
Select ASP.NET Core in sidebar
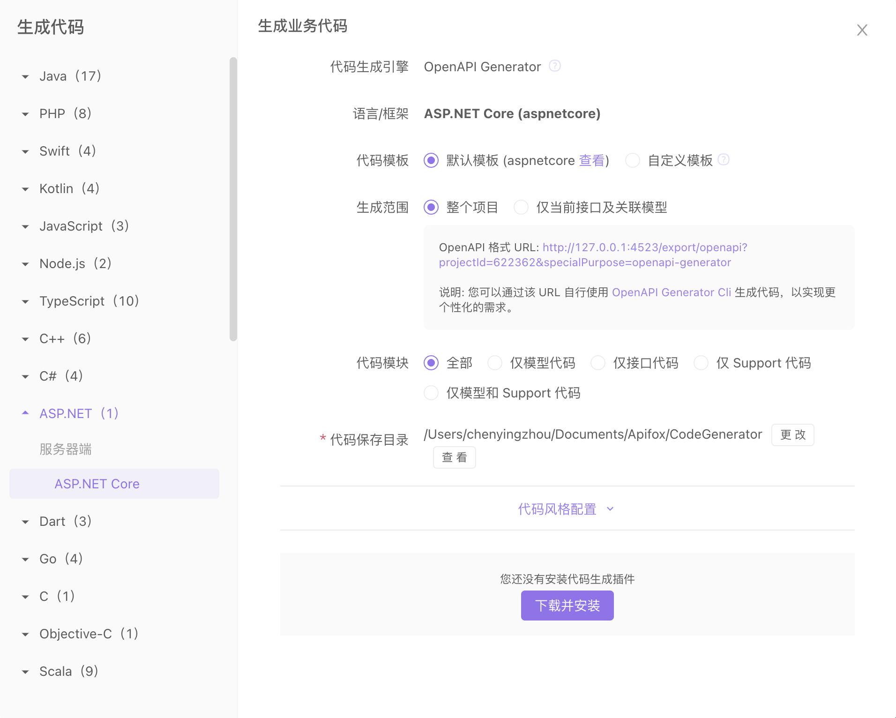(97, 484)
